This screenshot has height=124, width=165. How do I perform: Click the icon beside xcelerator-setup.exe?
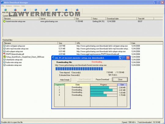(5, 65)
